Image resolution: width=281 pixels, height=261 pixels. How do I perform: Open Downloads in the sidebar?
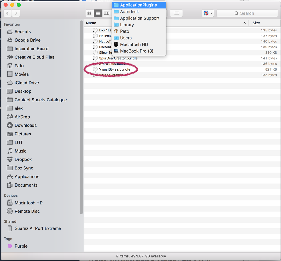22,125
